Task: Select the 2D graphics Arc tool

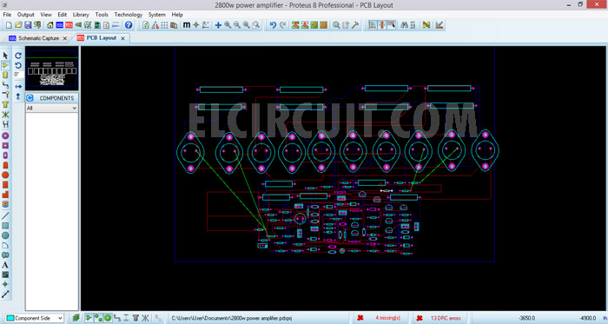Action: coord(5,245)
